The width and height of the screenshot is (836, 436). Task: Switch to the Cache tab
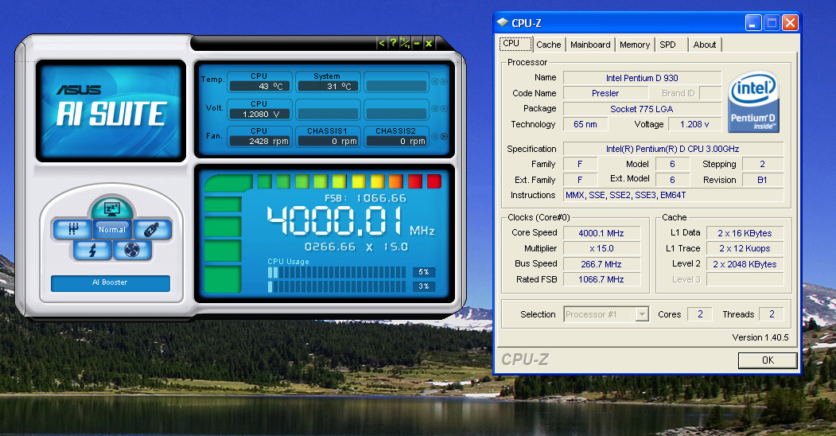click(549, 45)
